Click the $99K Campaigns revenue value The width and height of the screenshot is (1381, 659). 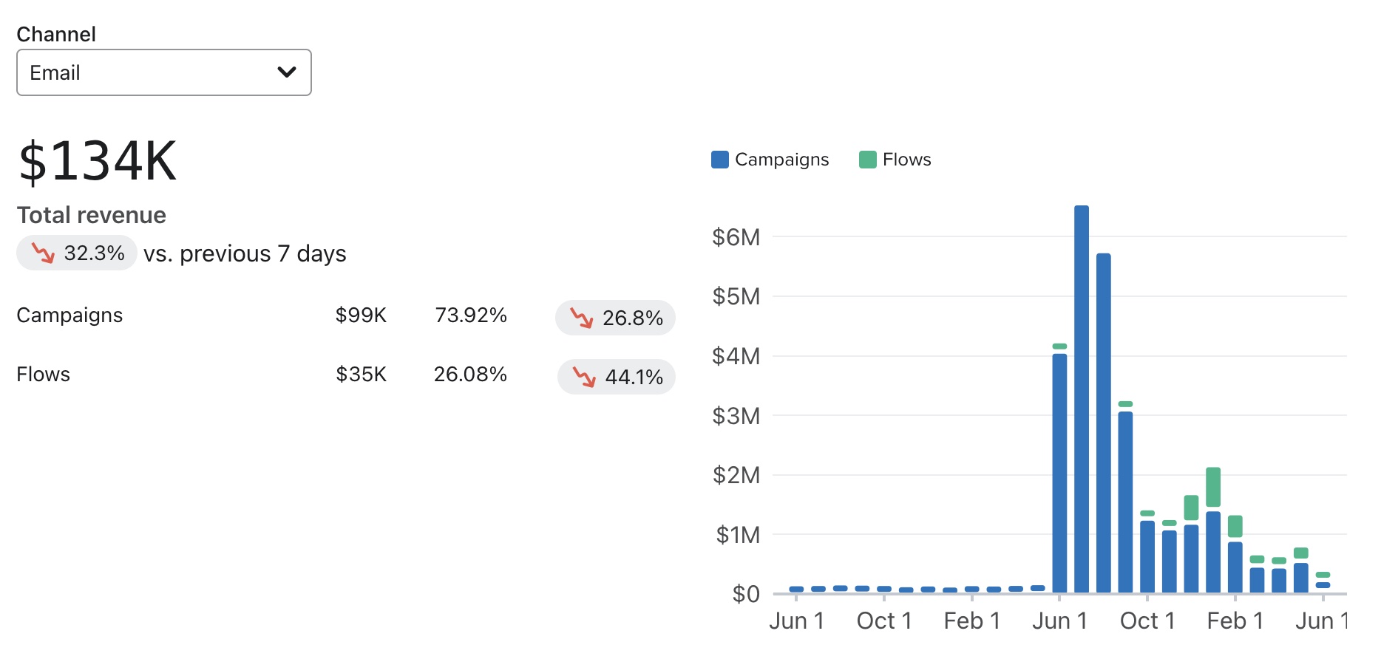[x=361, y=315]
